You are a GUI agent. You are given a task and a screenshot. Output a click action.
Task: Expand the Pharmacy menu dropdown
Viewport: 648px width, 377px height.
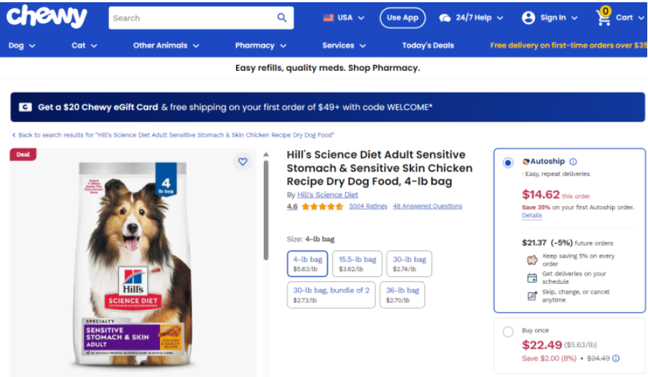pos(260,46)
